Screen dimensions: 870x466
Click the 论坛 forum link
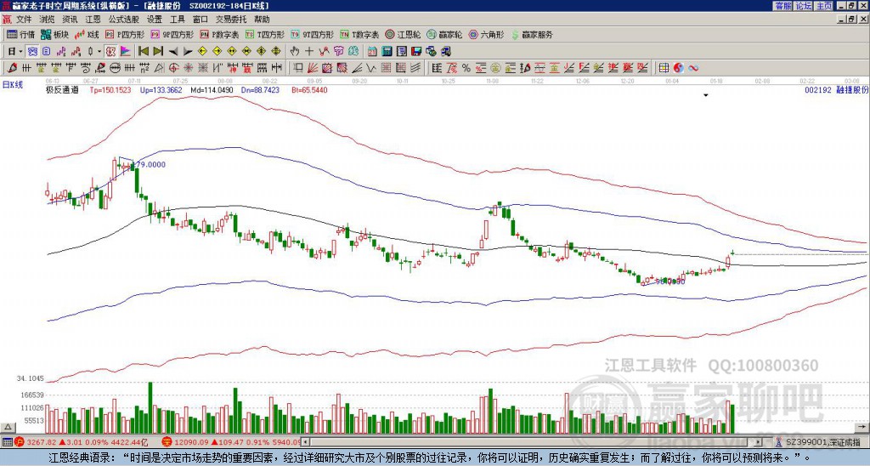[804, 6]
